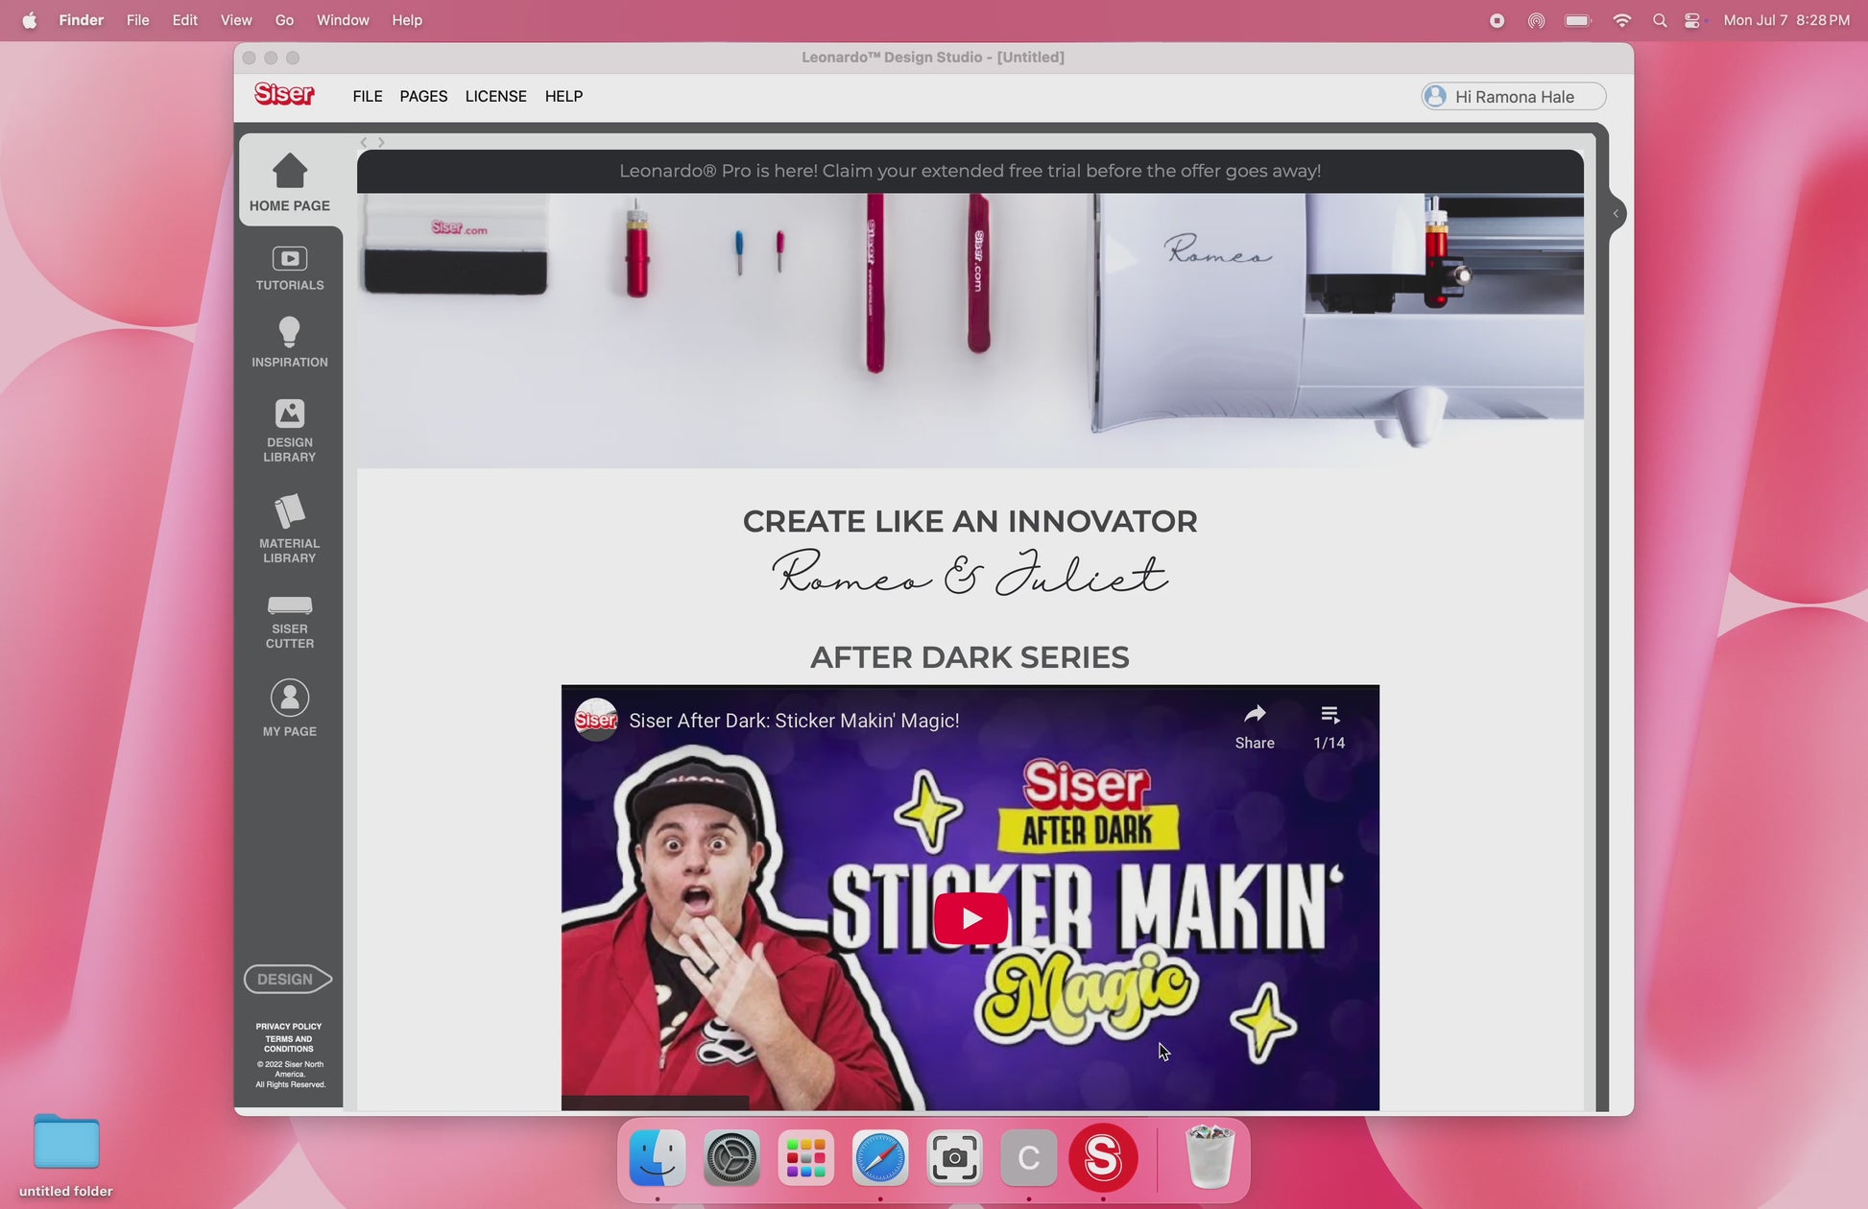
Task: Click the Hi Ramona Hale account button
Action: (x=1513, y=96)
